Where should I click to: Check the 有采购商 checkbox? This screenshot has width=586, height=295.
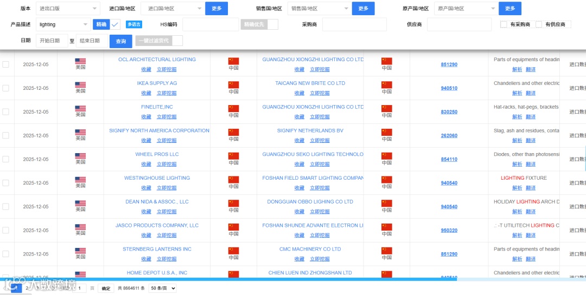[504, 24]
